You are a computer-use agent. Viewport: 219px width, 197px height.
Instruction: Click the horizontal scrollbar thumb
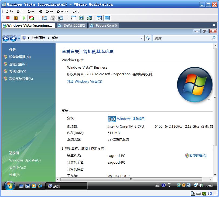(131, 179)
